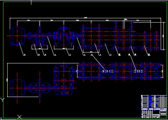Select the right yellow coupling in plan view
This screenshot has width=168, height=120.
click(x=139, y=71)
